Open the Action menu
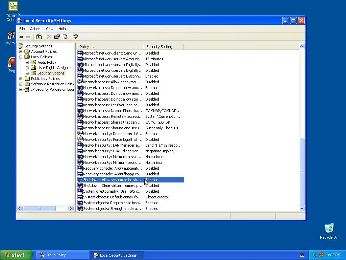This screenshot has height=260, width=346. click(x=35, y=29)
